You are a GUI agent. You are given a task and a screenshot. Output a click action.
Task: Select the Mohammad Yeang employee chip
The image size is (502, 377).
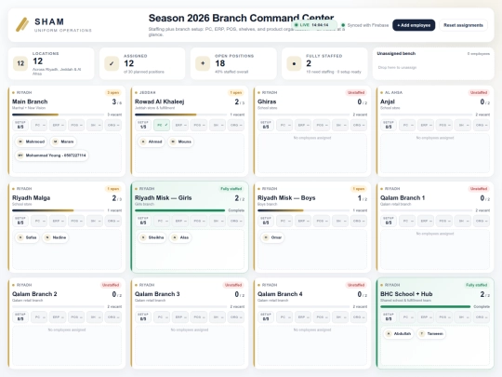tap(52, 155)
